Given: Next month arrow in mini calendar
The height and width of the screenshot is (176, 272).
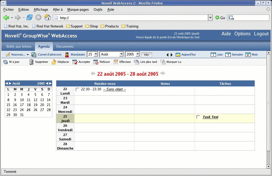Looking at the screenshot, I should click(10, 84).
